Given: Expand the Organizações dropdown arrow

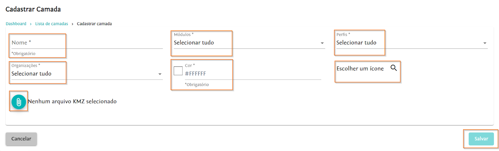Looking at the screenshot, I should (160, 74).
